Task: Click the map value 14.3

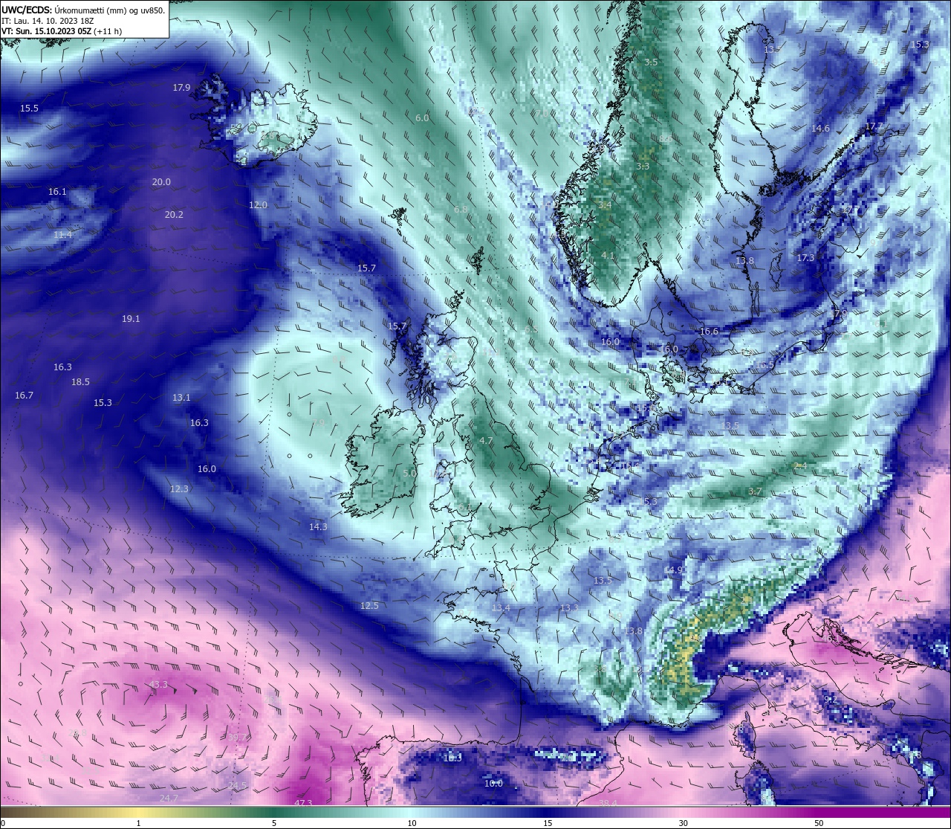Action: [x=318, y=527]
